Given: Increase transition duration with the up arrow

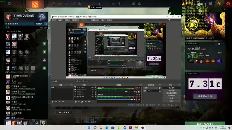Looking at the screenshot, I should click(160, 90).
